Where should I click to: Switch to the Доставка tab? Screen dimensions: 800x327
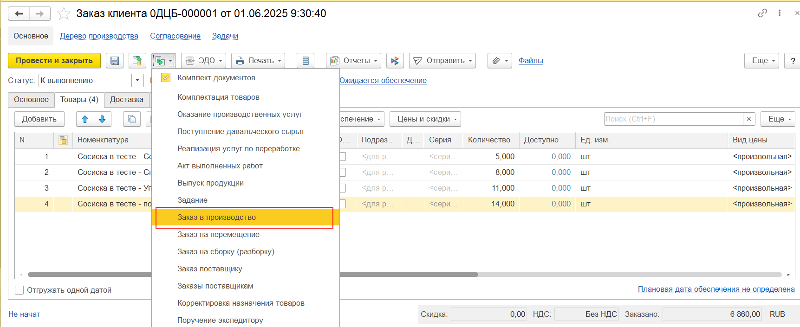126,100
